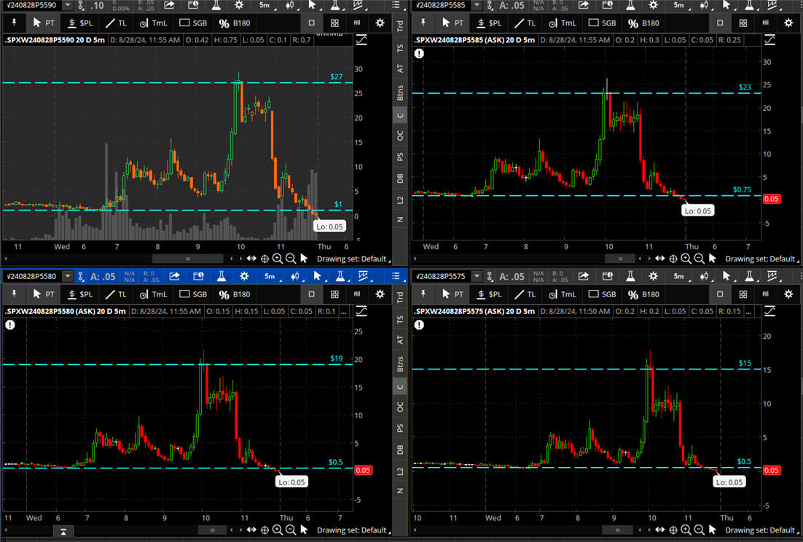The height and width of the screenshot is (542, 803).
Task: Click the All button in the 5590 drawing toolbar
Action: pyautogui.click(x=357, y=23)
